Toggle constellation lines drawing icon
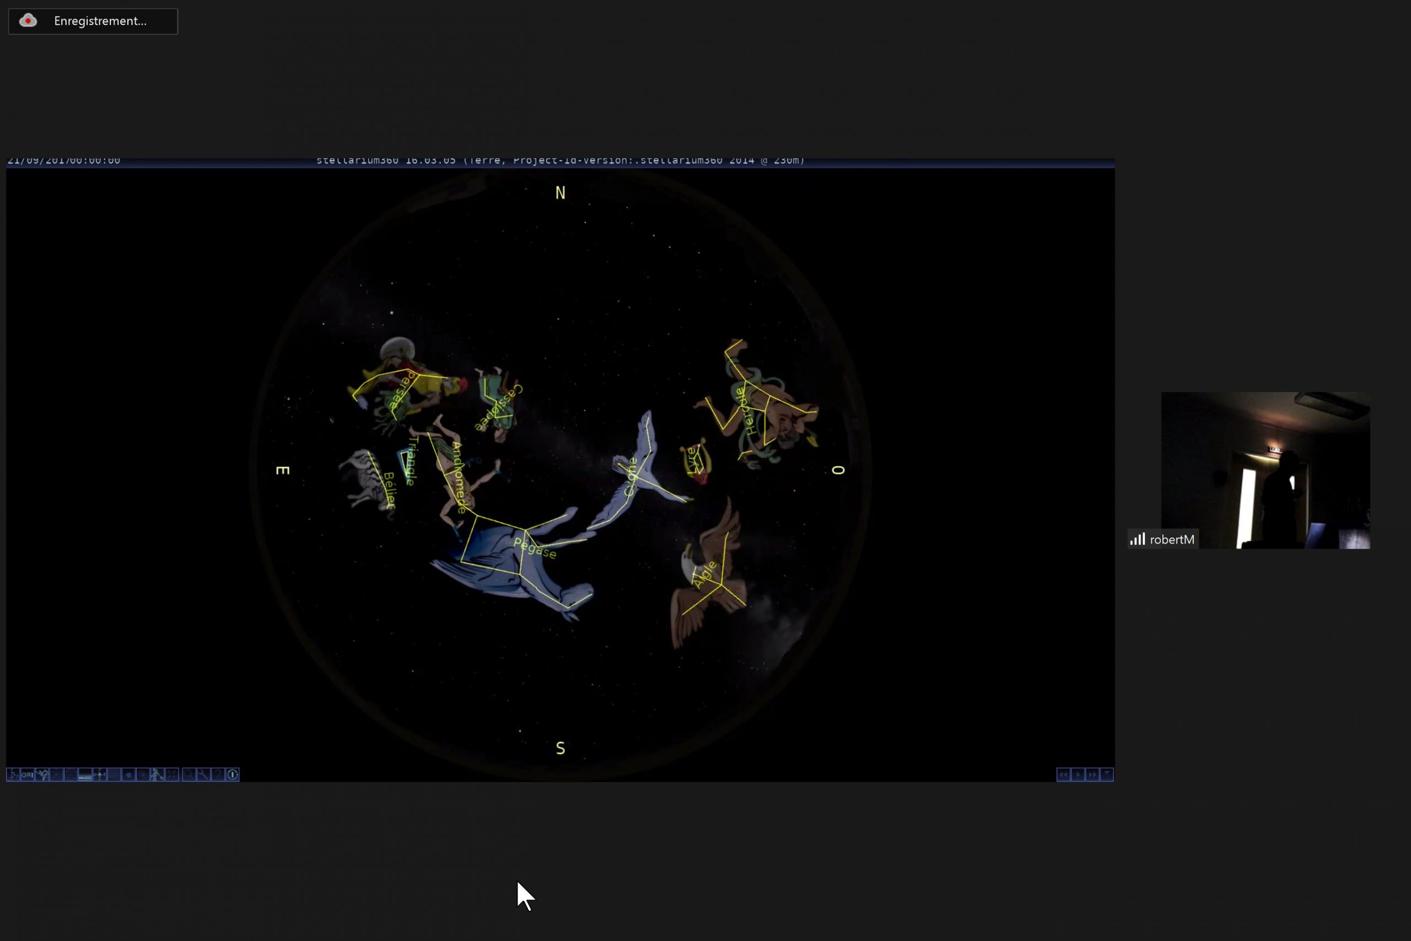This screenshot has height=941, width=1411. click(13, 775)
